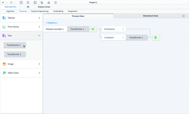Select the Cleaning sub-tab

click(x=23, y=11)
